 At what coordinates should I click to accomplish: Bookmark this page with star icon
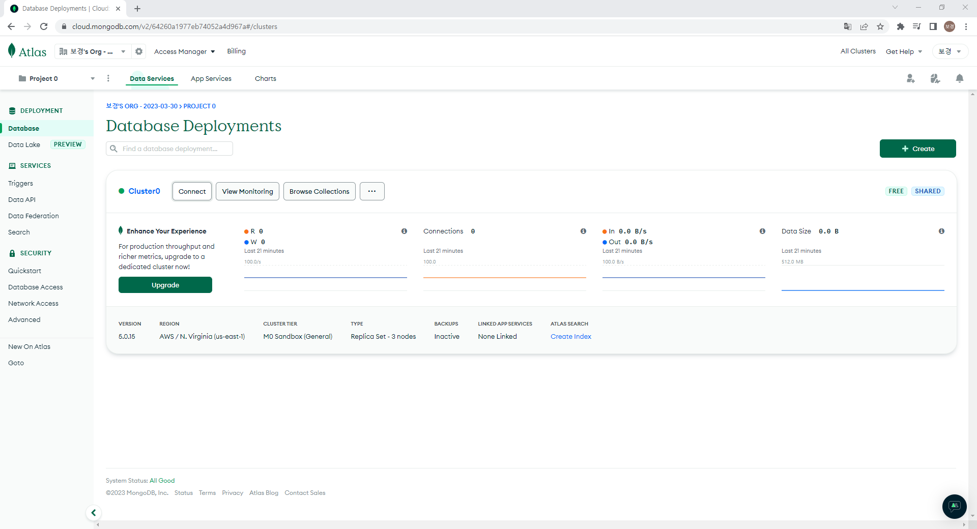click(x=880, y=26)
